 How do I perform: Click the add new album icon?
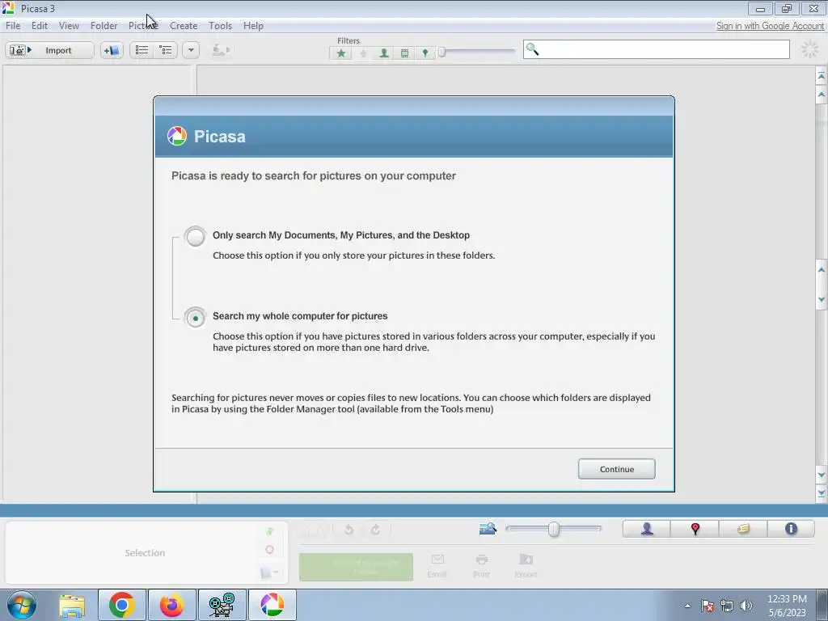(112, 50)
